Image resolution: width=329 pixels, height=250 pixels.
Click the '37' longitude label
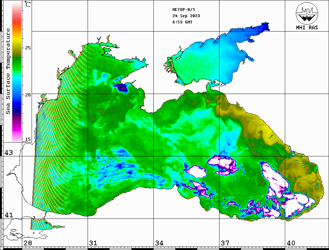tap(225, 243)
